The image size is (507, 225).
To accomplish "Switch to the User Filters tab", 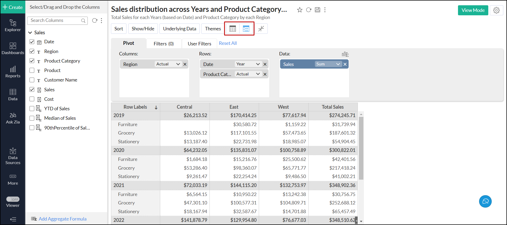I will (199, 44).
